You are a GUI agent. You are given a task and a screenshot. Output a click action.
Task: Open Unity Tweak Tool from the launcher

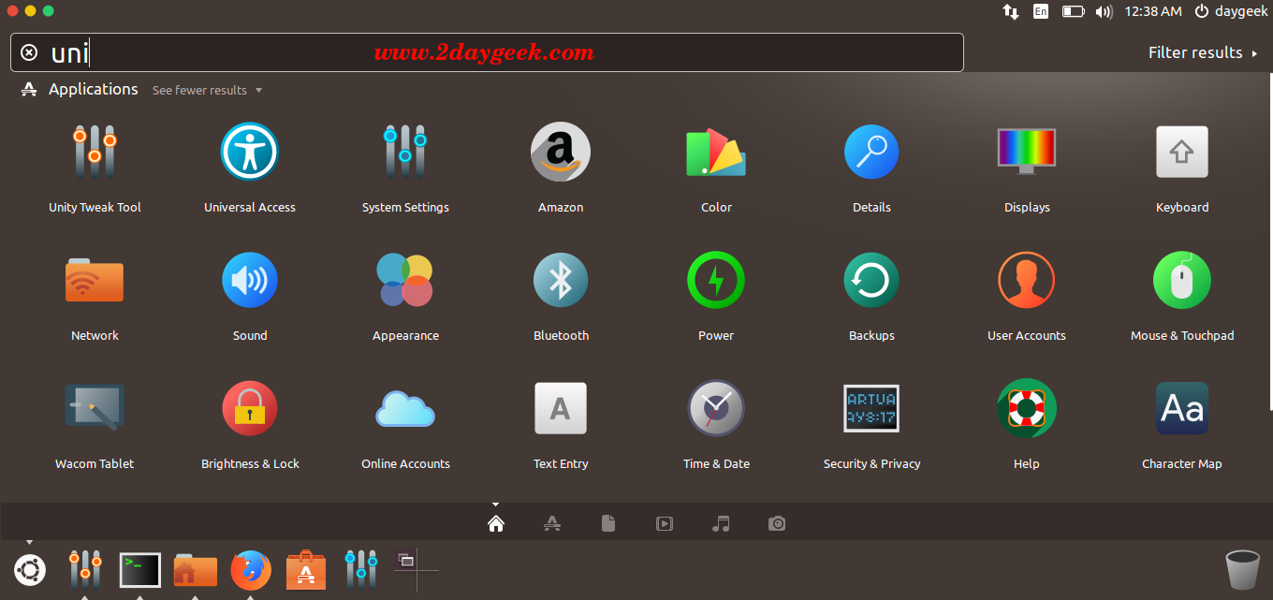(85, 569)
